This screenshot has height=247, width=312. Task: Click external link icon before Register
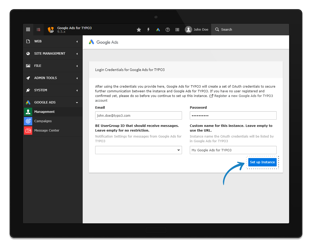[211, 96]
